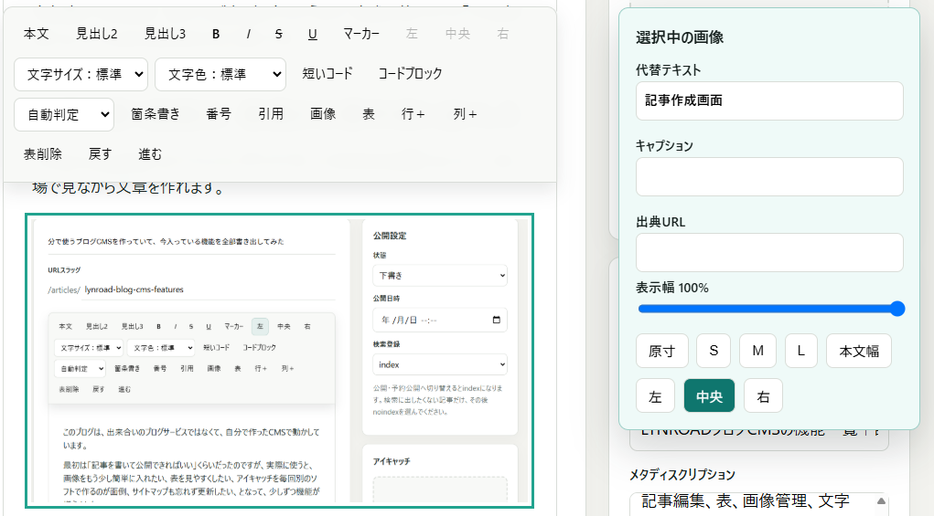Add a table row with 行＋
Image resolution: width=934 pixels, height=516 pixels.
413,114
